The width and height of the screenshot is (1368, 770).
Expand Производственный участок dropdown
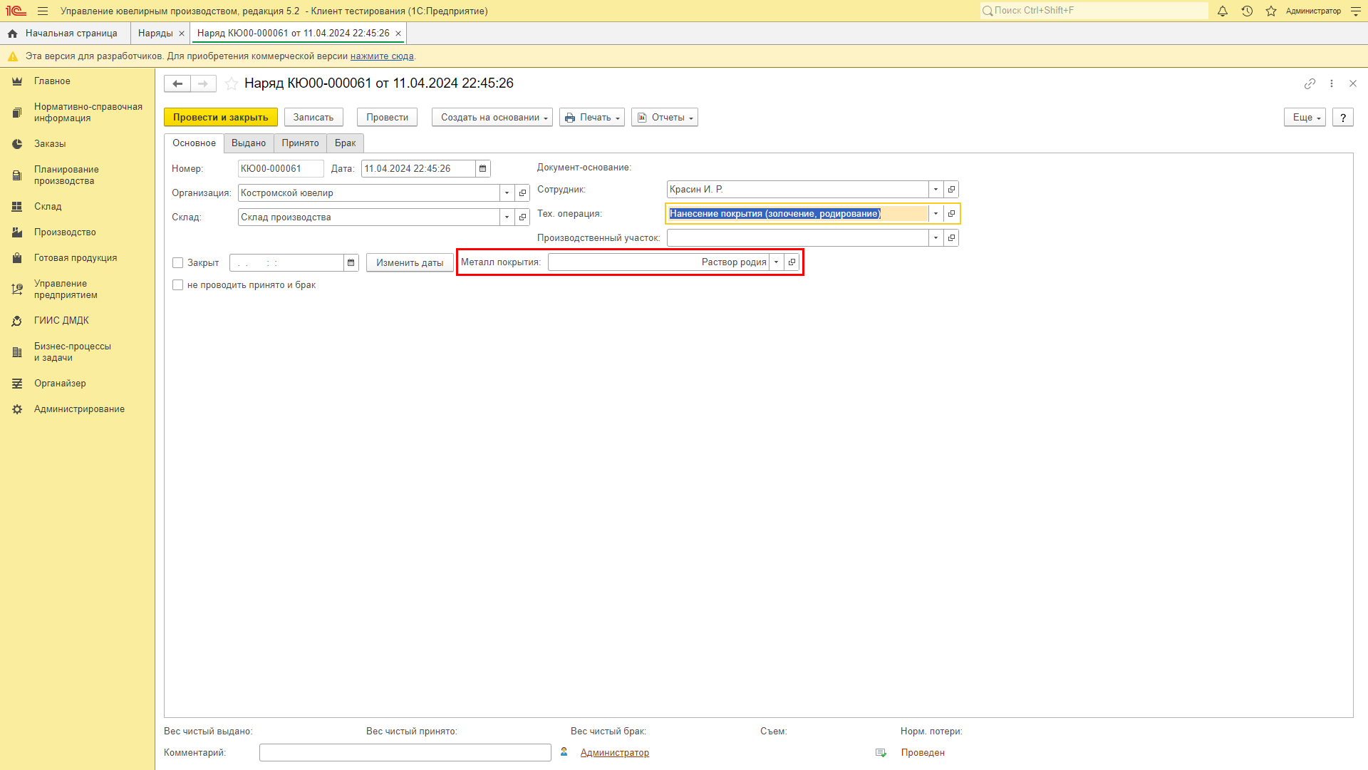point(936,238)
